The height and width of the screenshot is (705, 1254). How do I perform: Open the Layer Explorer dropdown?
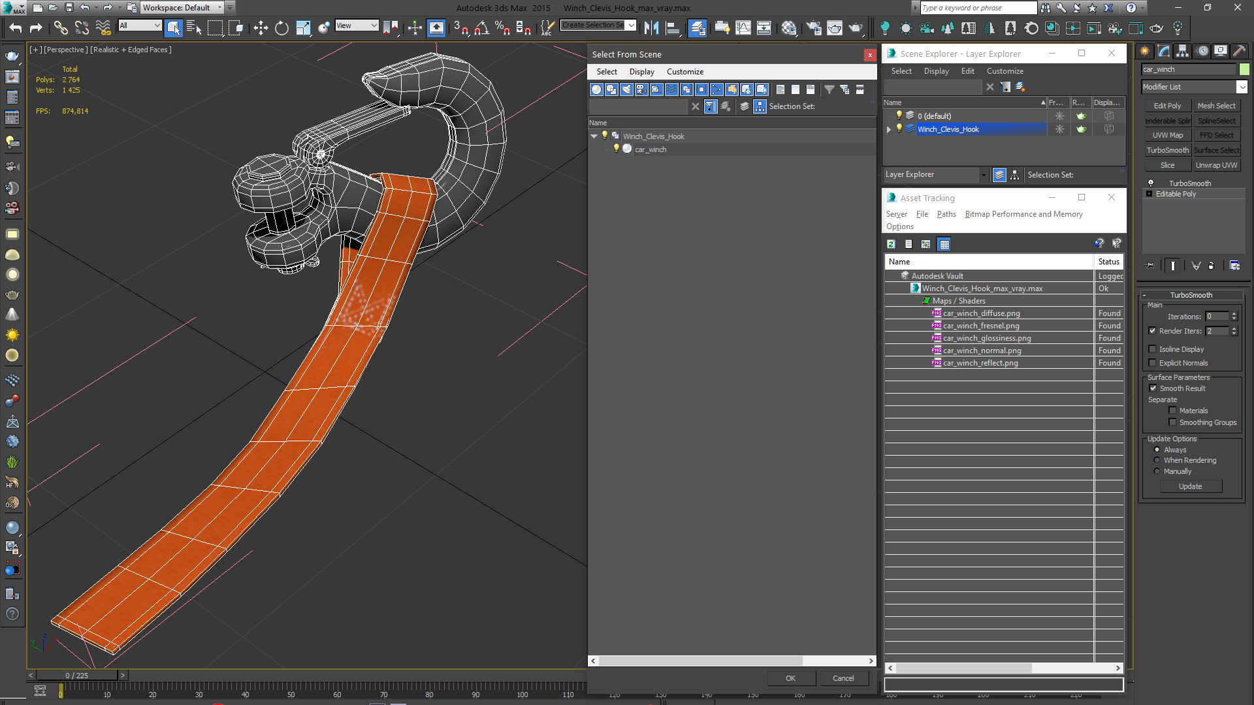(x=984, y=175)
